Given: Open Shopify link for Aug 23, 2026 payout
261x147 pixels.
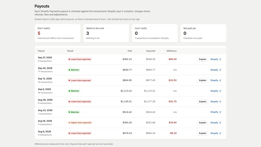Looking at the screenshot, I should 216,112.
